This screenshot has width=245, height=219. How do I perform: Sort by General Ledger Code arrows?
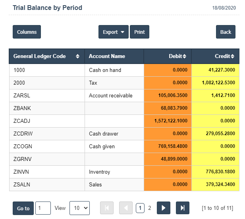(x=77, y=56)
